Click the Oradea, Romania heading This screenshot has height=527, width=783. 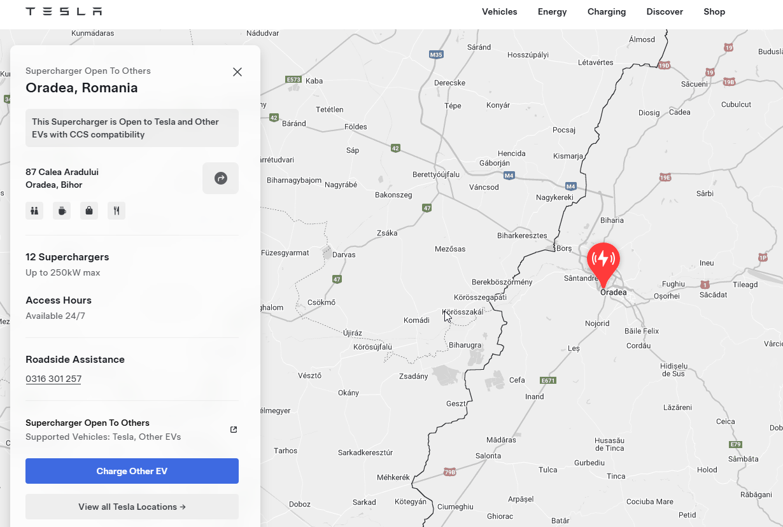tap(81, 88)
